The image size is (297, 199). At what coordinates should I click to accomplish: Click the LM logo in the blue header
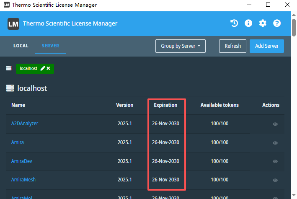(x=13, y=24)
